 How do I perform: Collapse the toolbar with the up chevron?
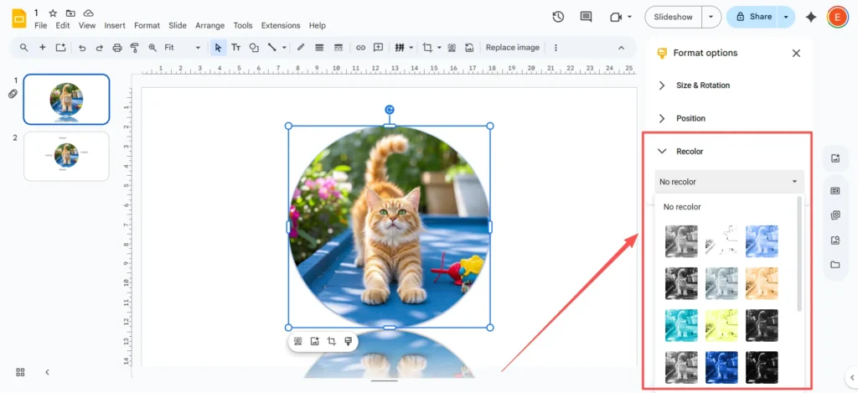tap(621, 48)
